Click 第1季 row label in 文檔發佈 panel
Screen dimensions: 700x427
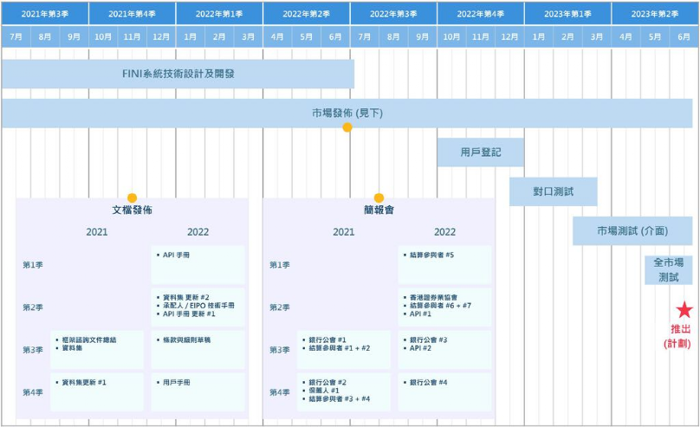tap(33, 265)
